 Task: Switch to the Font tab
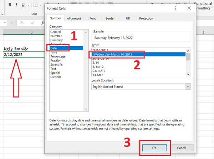point(92,19)
